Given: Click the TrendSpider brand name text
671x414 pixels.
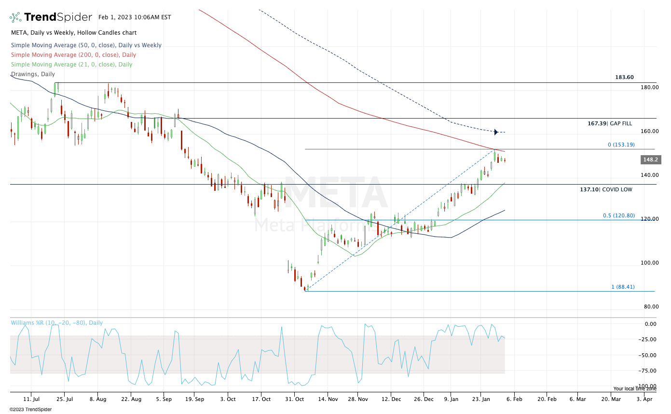Looking at the screenshot, I should (x=58, y=17).
